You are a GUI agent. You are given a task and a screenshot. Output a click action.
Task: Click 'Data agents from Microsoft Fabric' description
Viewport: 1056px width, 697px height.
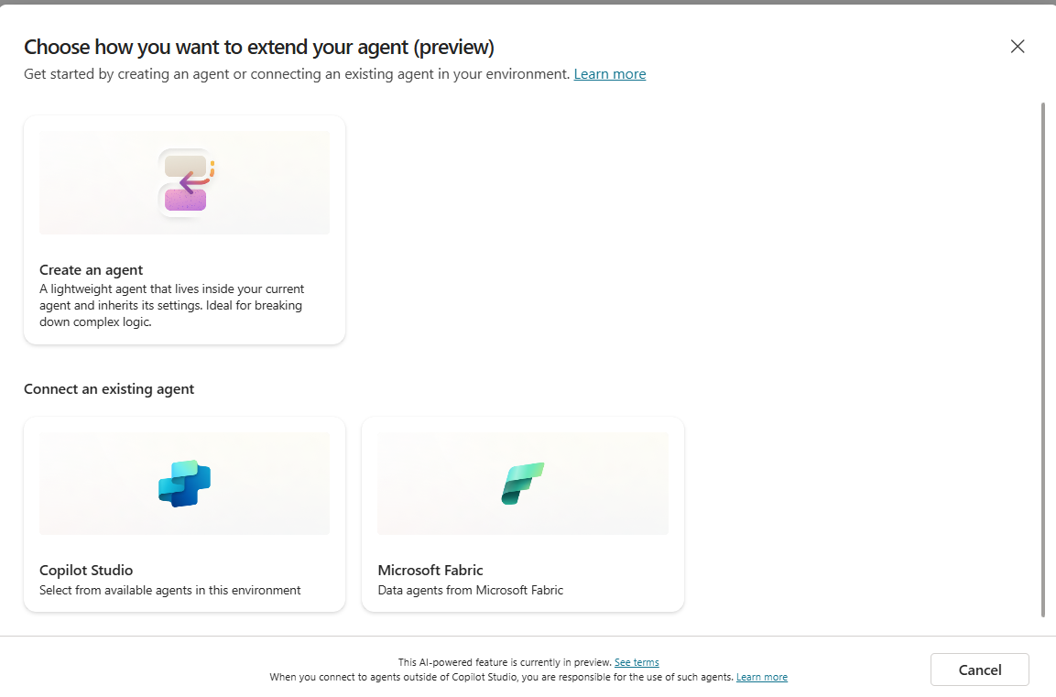tap(470, 590)
